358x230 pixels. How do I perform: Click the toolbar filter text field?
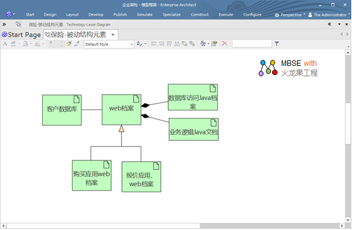252,44
